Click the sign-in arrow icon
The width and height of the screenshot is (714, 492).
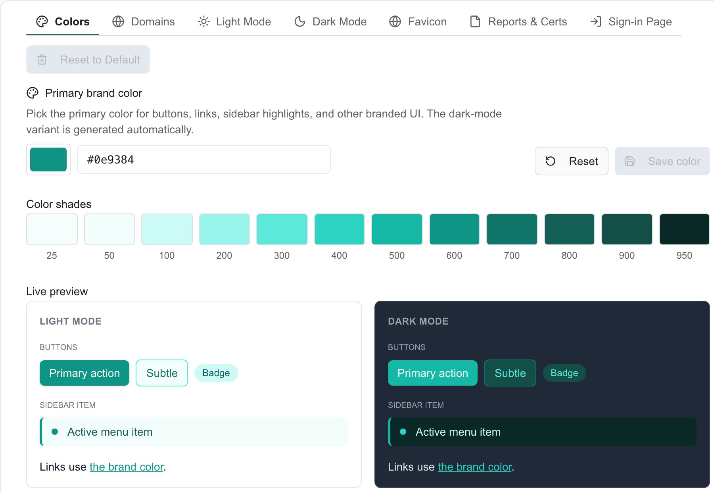(x=596, y=21)
